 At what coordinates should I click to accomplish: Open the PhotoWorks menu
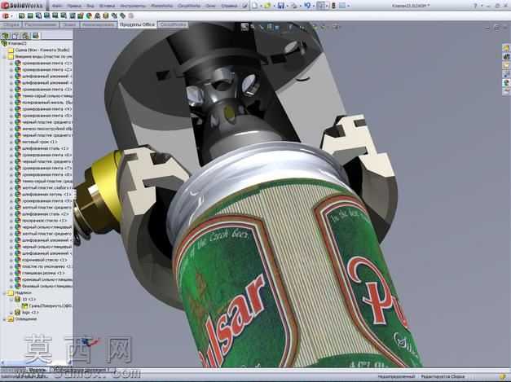pos(163,6)
